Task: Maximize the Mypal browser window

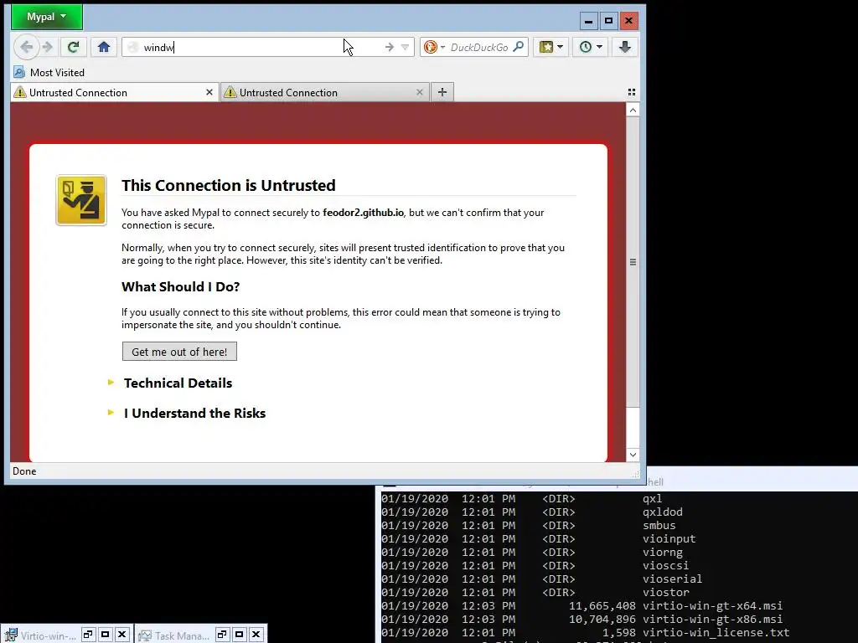Action: tap(608, 21)
